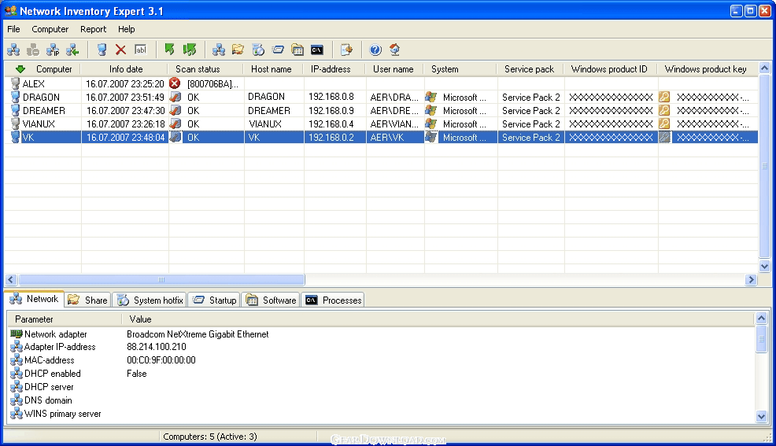The width and height of the screenshot is (776, 446).
Task: Select the WINS primary server parameter row
Action: (381, 414)
